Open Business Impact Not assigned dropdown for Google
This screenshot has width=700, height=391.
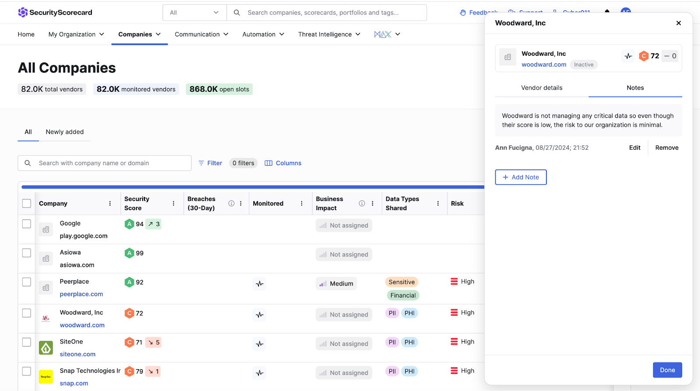point(344,225)
